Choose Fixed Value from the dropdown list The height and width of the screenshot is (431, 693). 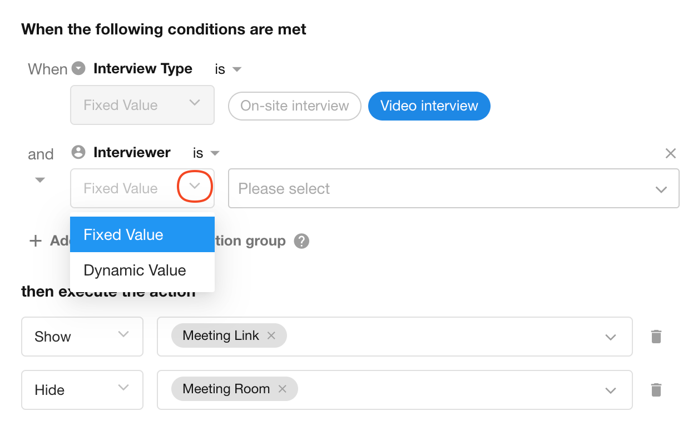pyautogui.click(x=142, y=234)
